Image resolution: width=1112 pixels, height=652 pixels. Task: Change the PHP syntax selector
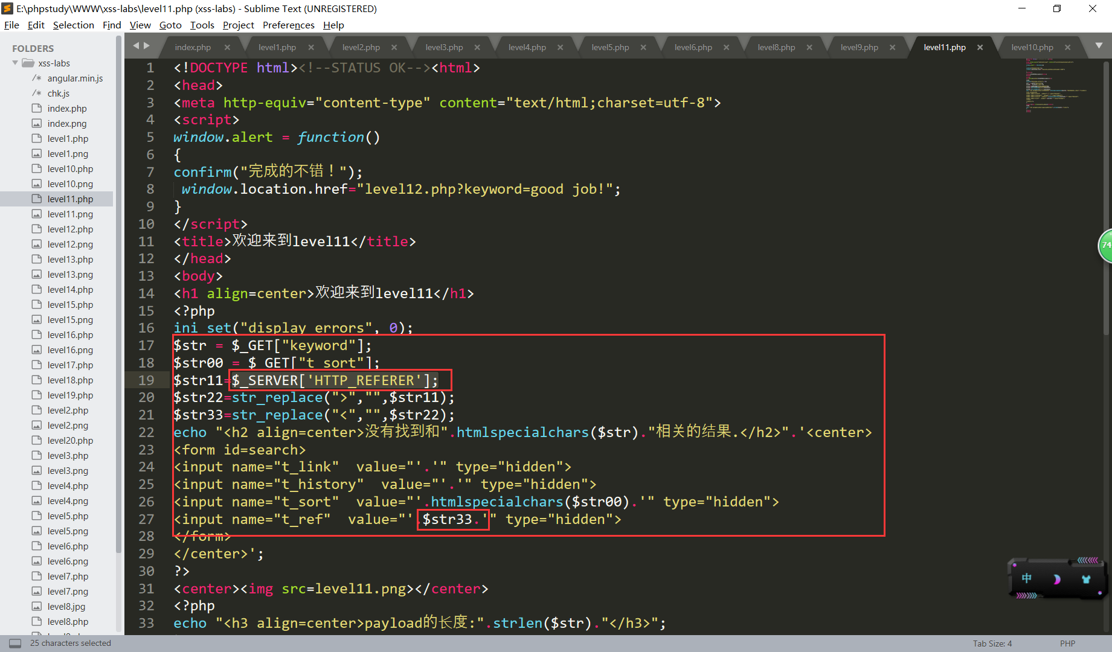[1067, 644]
